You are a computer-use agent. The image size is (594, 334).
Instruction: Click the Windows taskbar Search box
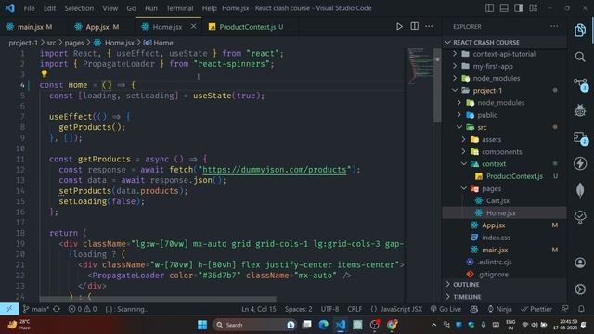point(253,325)
